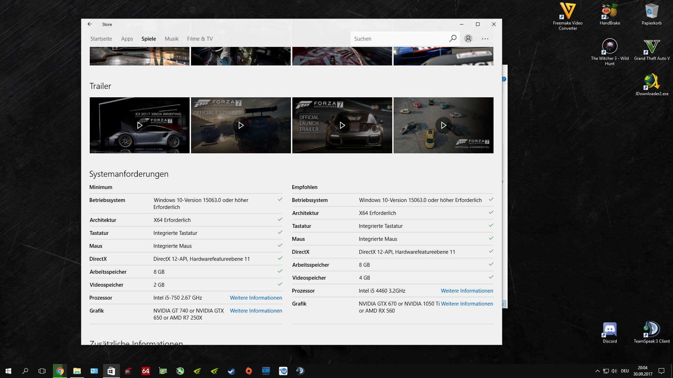Launch Google Chrome from the taskbar
Image resolution: width=673 pixels, height=378 pixels.
(x=60, y=371)
